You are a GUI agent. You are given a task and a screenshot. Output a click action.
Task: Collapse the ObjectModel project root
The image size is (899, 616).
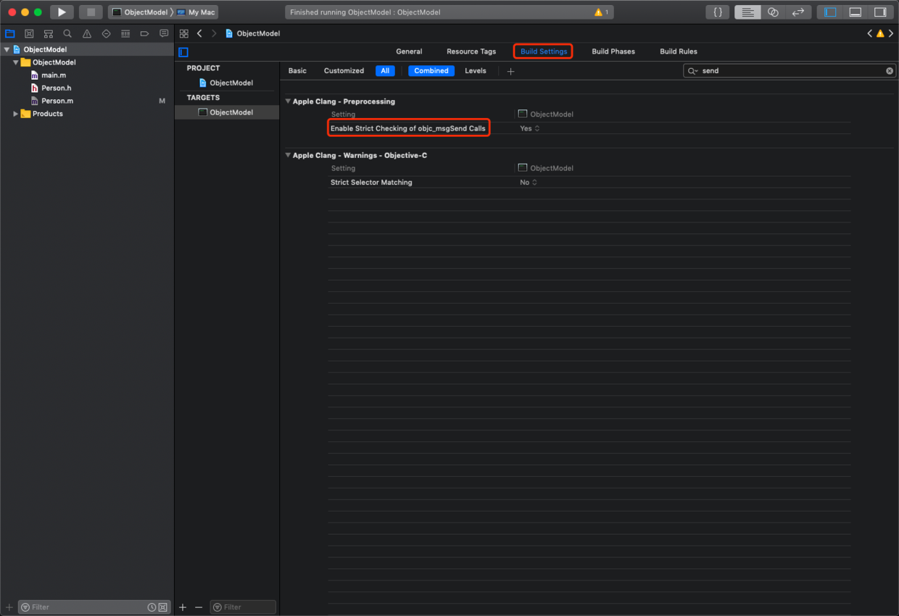pos(7,50)
